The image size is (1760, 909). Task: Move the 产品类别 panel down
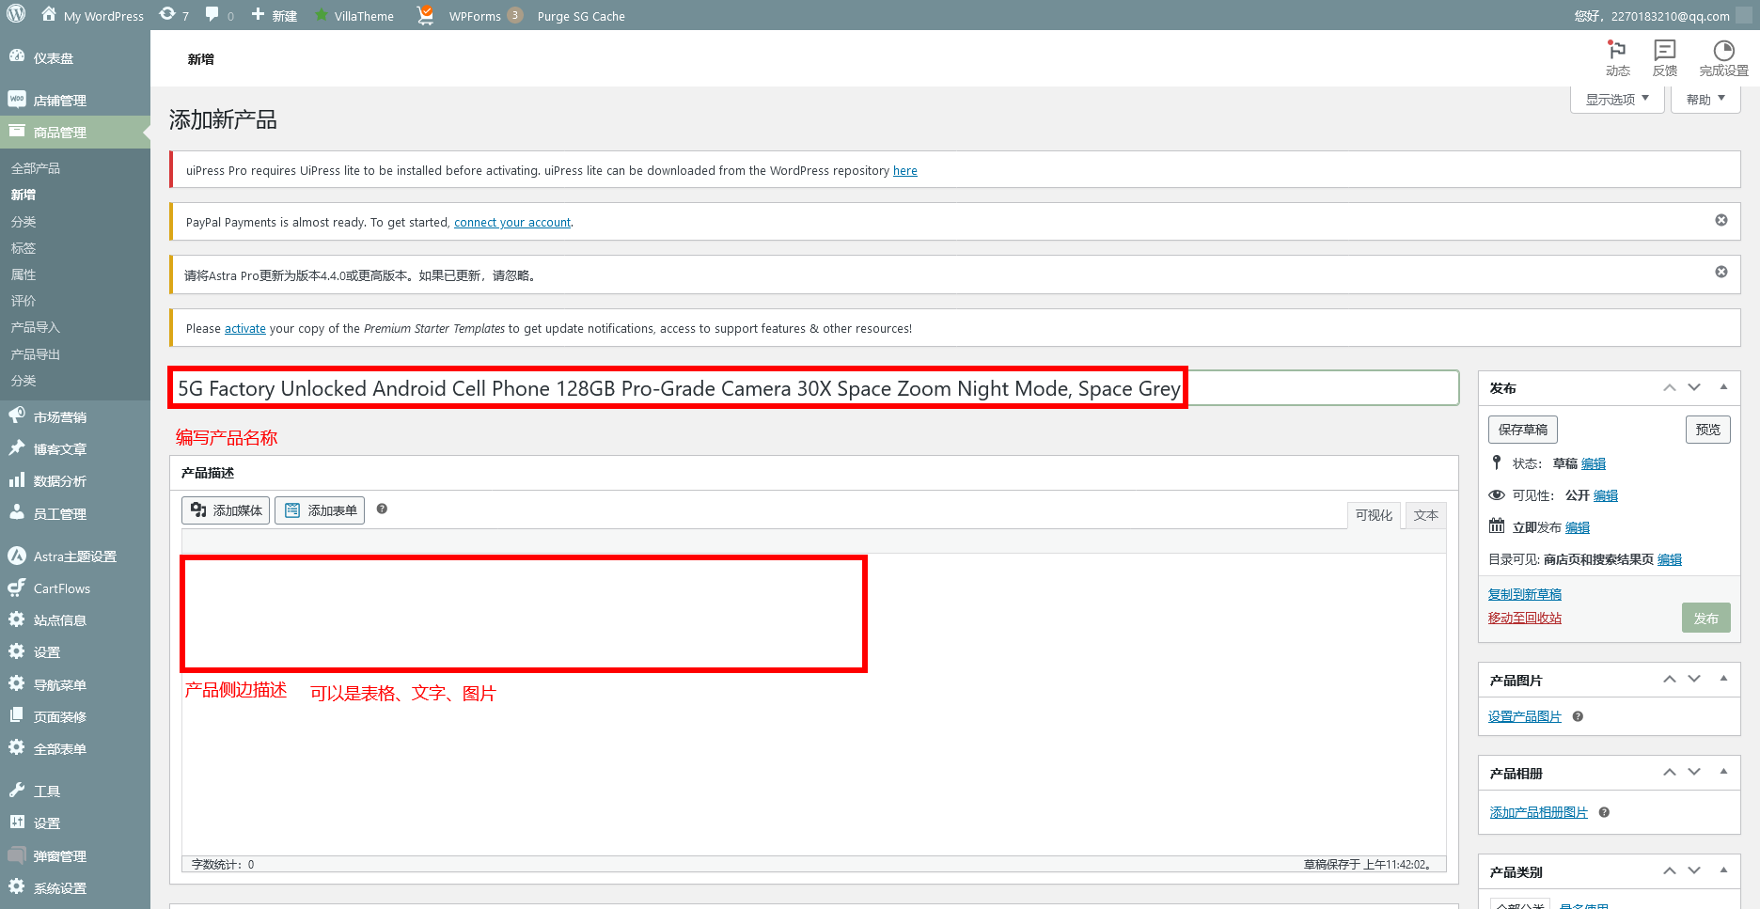[x=1694, y=870]
